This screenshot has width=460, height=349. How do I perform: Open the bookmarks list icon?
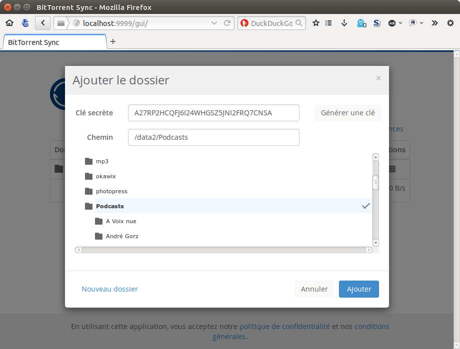[328, 23]
